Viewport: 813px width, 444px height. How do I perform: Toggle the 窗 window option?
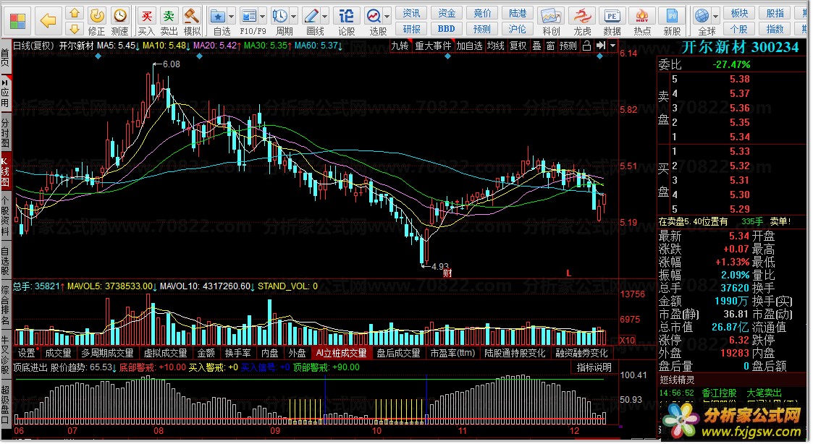coord(551,46)
